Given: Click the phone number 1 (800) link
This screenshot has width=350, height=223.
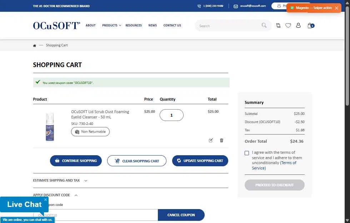Looking at the screenshot, I should (x=213, y=6).
